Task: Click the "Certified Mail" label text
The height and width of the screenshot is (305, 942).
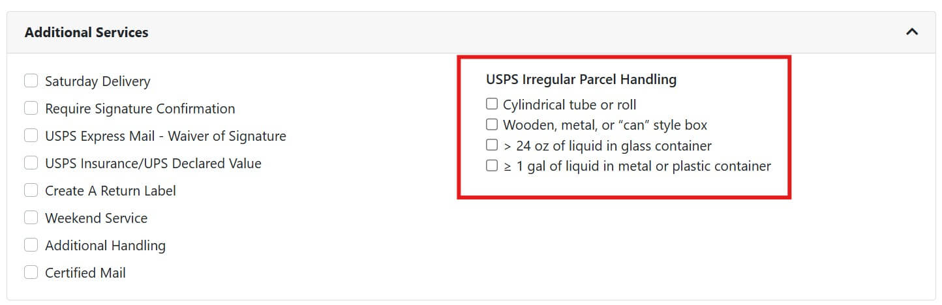Action: (x=85, y=273)
